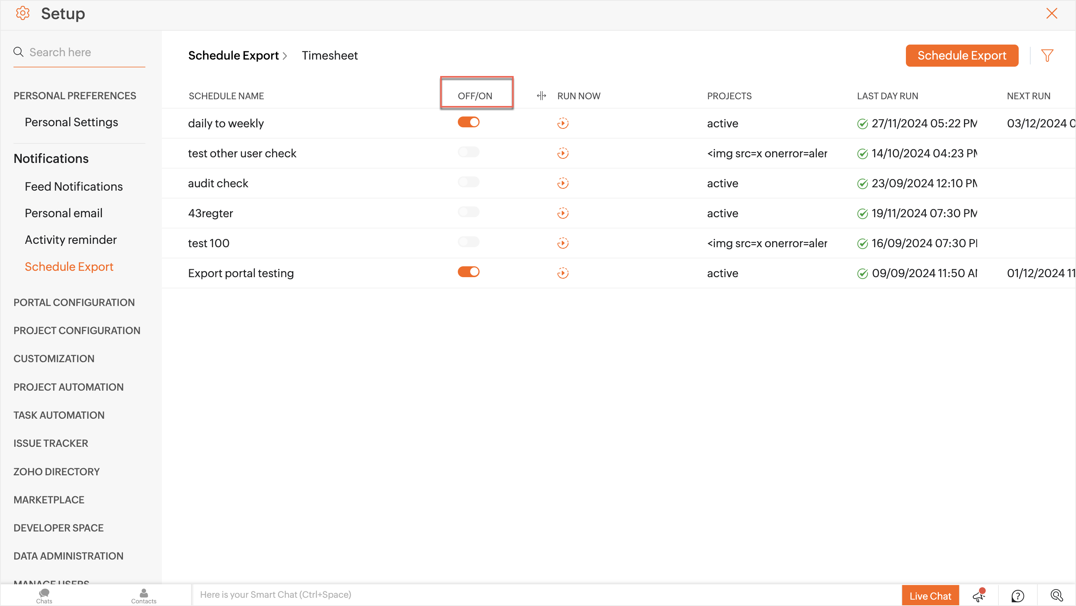The image size is (1076, 606).
Task: Run the audit check schedule now
Action: (x=563, y=184)
